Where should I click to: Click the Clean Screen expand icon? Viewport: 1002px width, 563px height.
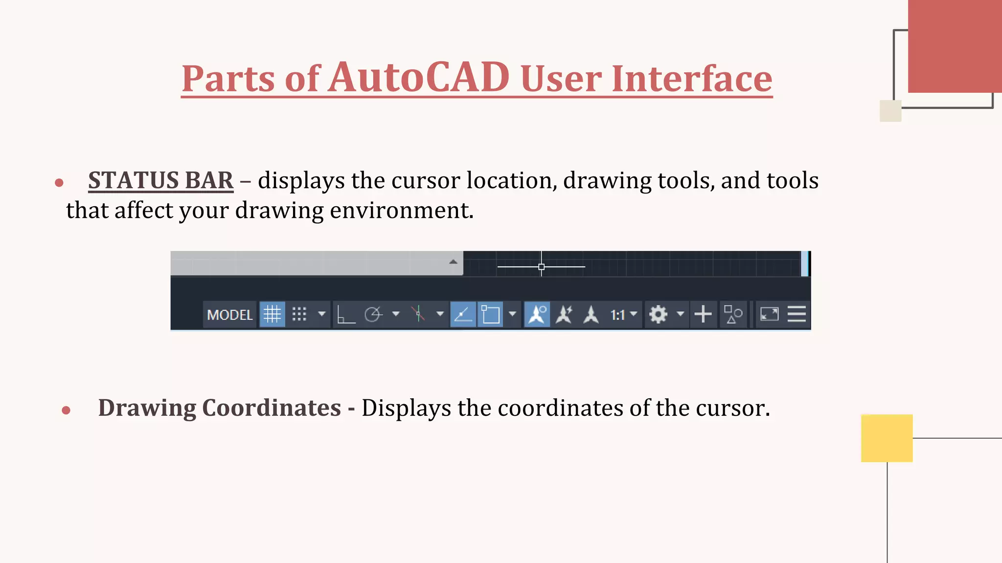click(x=769, y=314)
